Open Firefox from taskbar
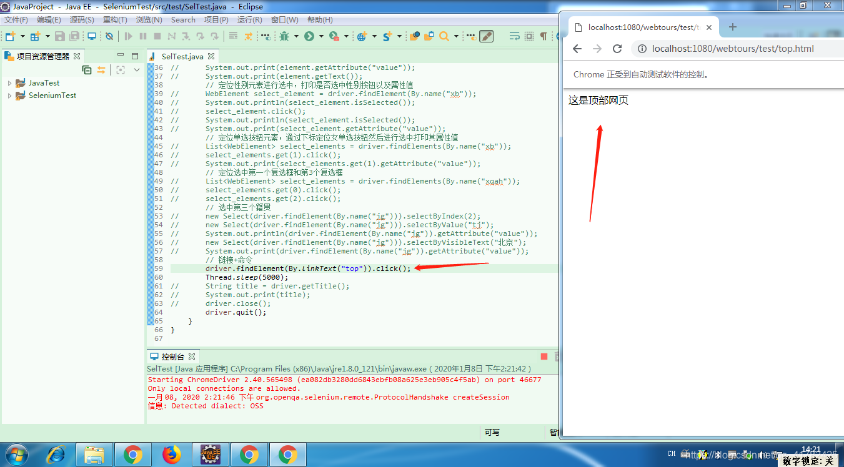The image size is (844, 467). tap(172, 455)
